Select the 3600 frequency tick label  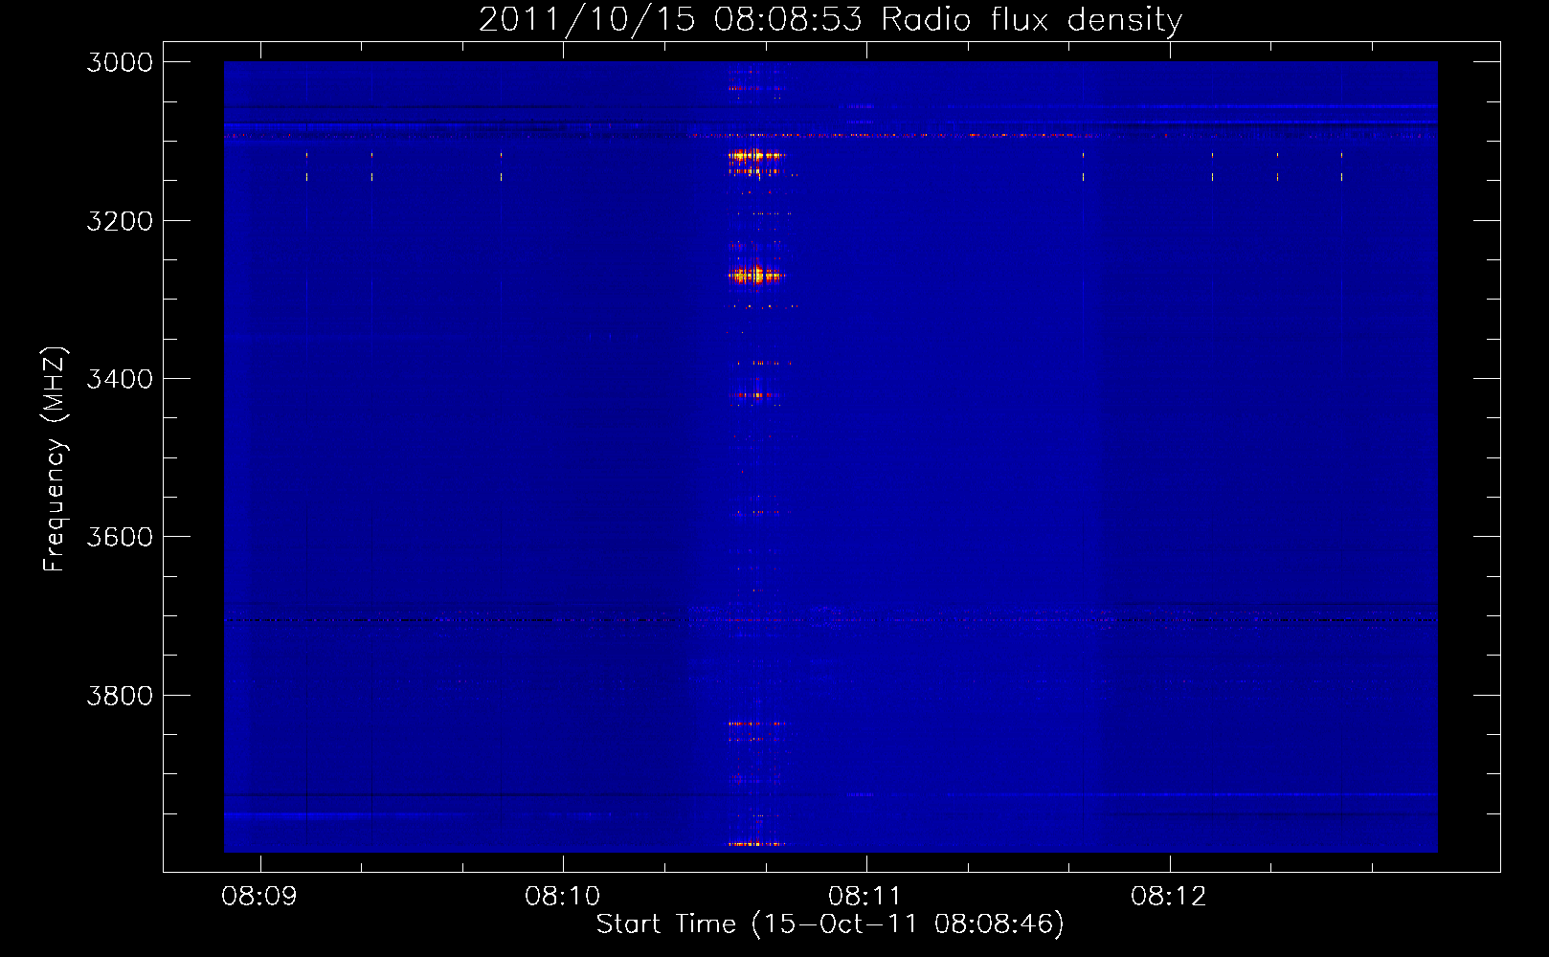120,537
